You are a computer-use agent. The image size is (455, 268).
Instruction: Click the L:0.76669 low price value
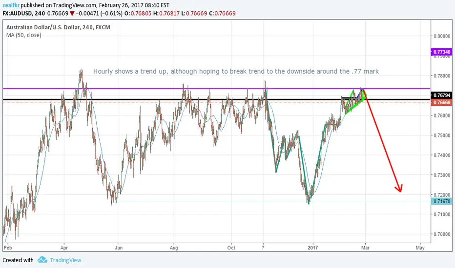(x=194, y=13)
